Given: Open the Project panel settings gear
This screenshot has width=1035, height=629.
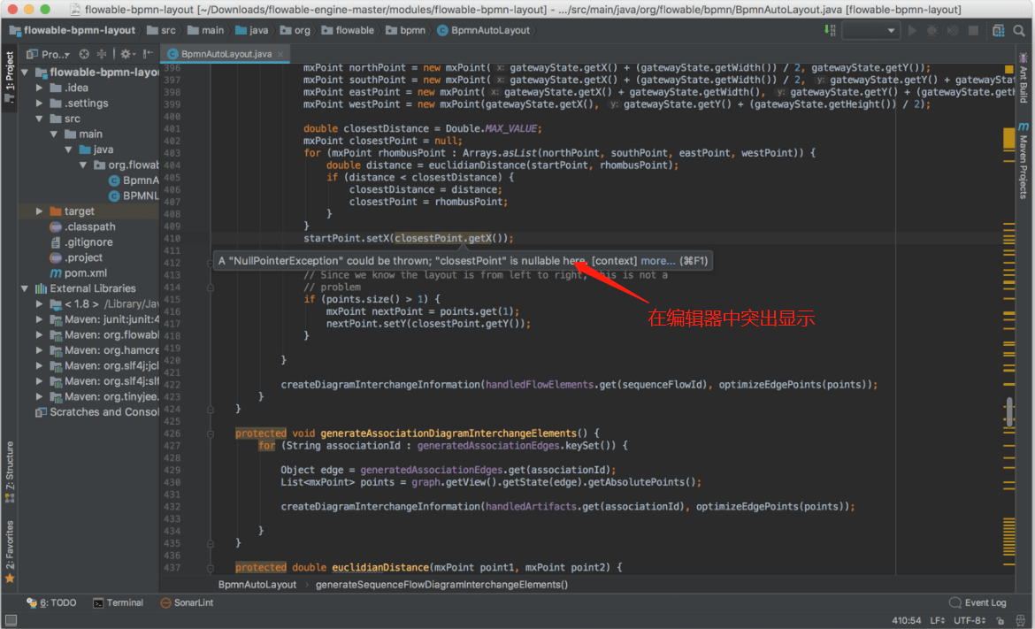Looking at the screenshot, I should pyautogui.click(x=126, y=54).
